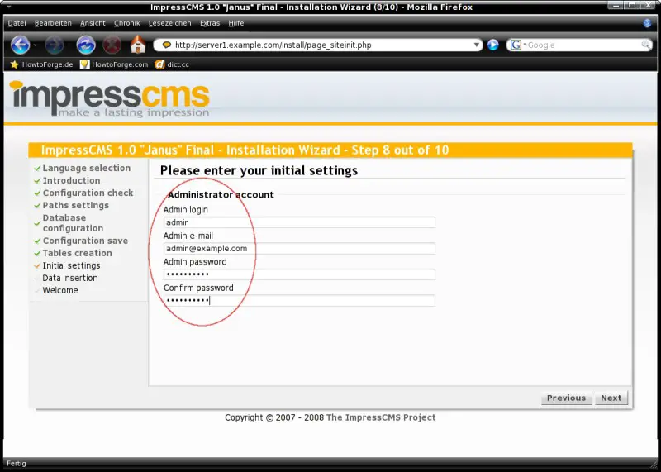Focus the Admin password field
This screenshot has width=661, height=472.
tap(299, 274)
